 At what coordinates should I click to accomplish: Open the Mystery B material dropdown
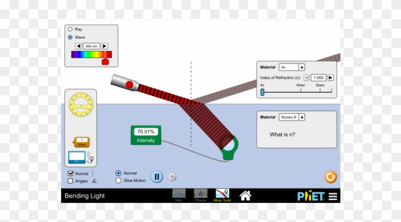292,117
